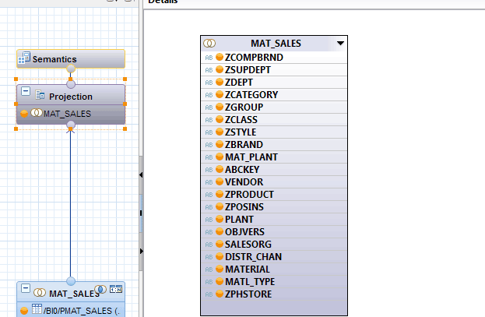Select ZDEPT column
This screenshot has width=485, height=317.
pyautogui.click(x=274, y=83)
